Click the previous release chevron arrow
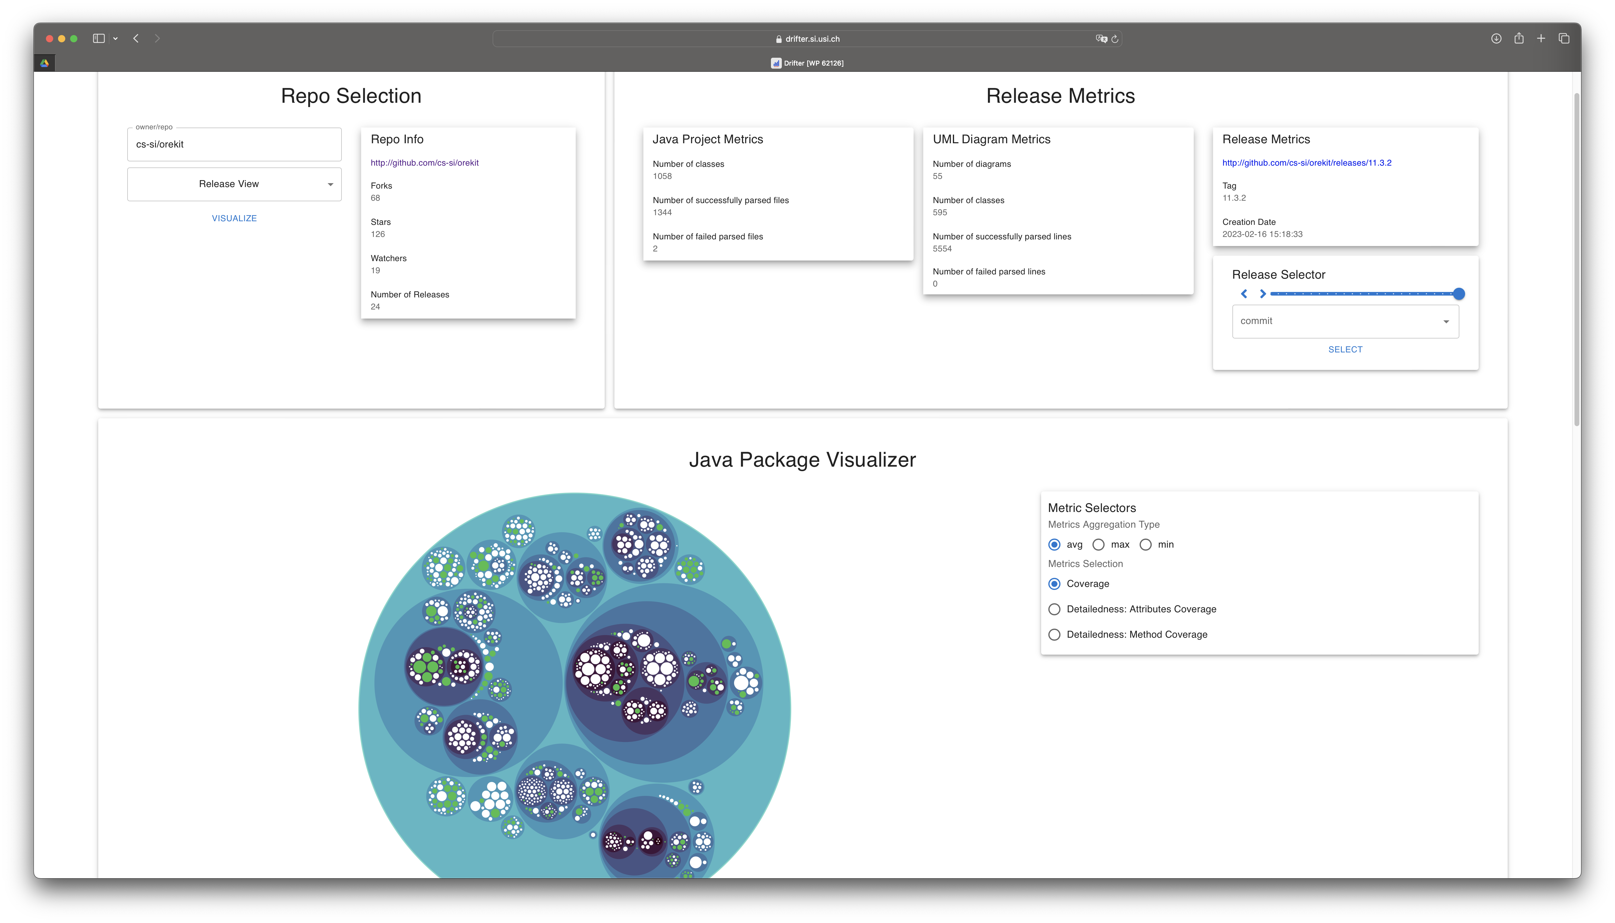Image resolution: width=1615 pixels, height=923 pixels. point(1244,293)
